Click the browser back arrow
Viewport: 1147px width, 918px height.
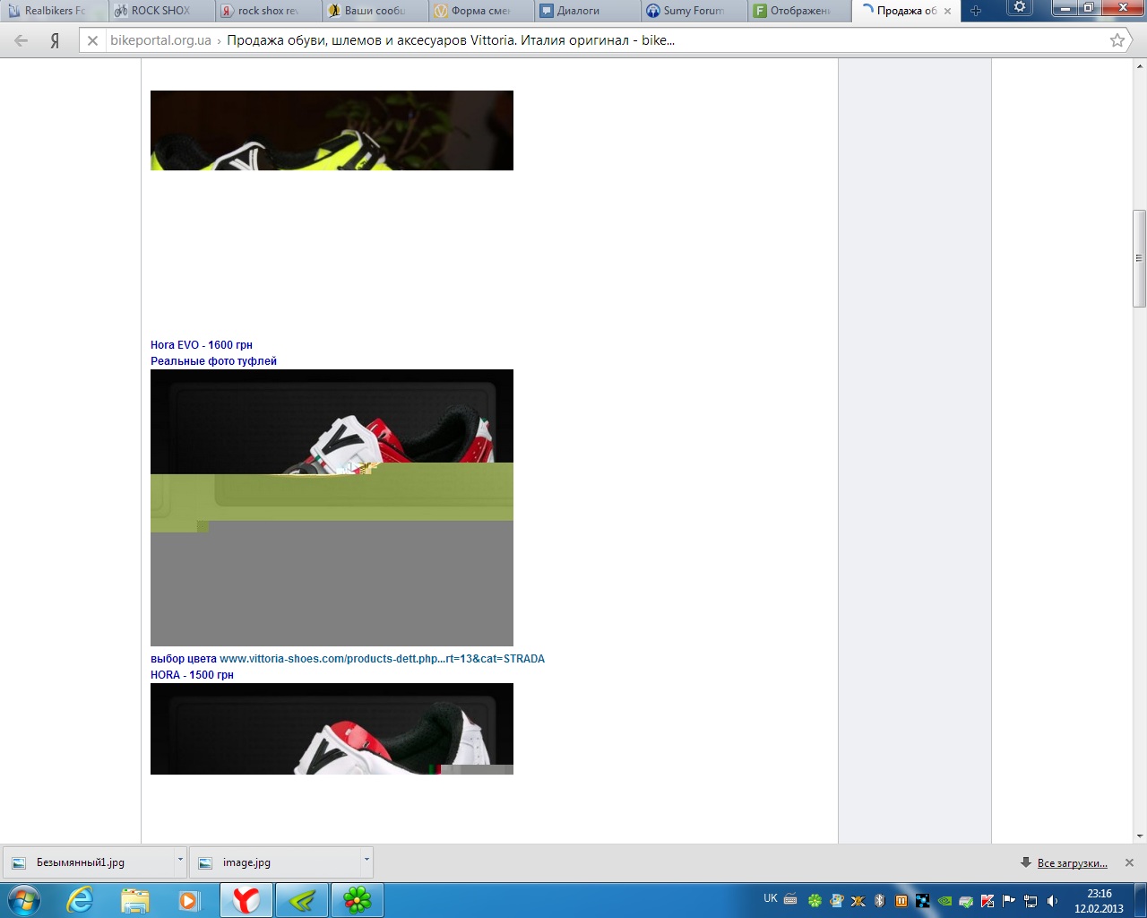point(22,40)
